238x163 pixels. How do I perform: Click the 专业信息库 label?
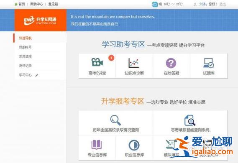tap(97, 155)
